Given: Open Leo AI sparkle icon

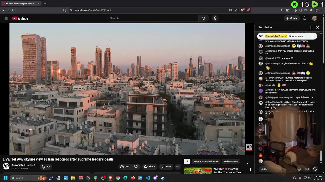Looking at the screenshot, I should [311, 10].
